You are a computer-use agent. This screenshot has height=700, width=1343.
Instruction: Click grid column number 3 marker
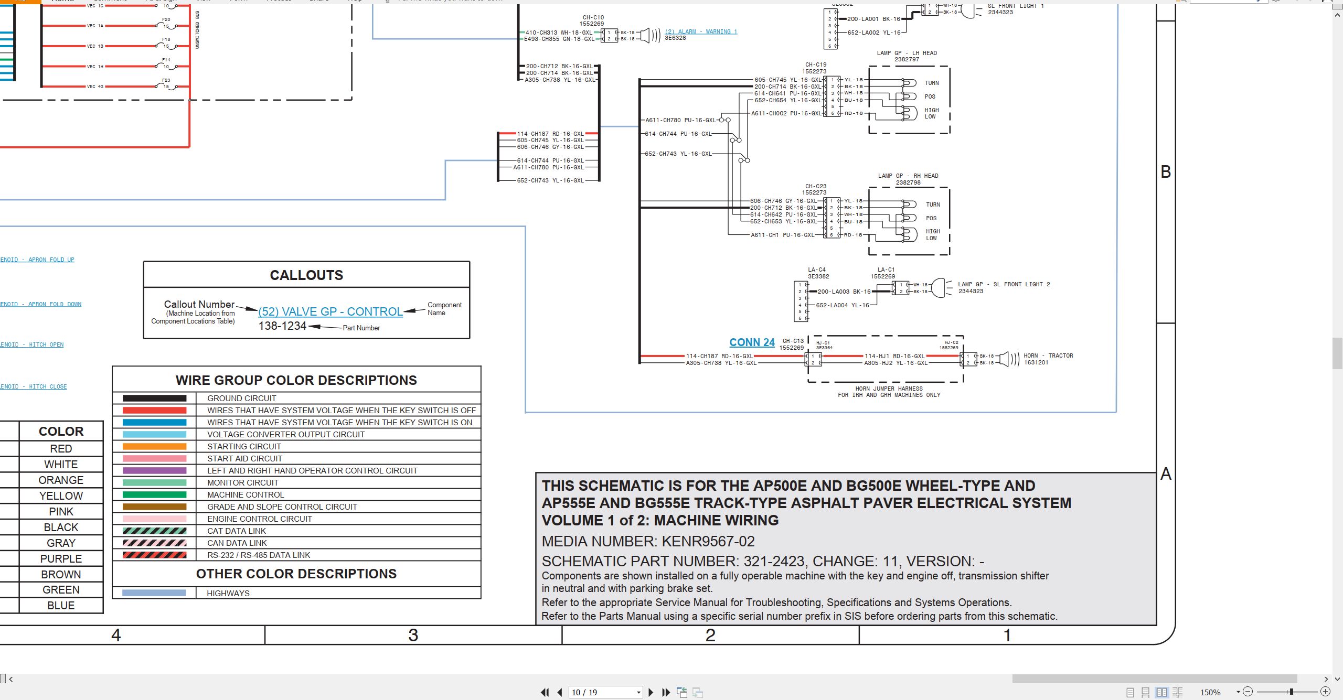(x=413, y=635)
